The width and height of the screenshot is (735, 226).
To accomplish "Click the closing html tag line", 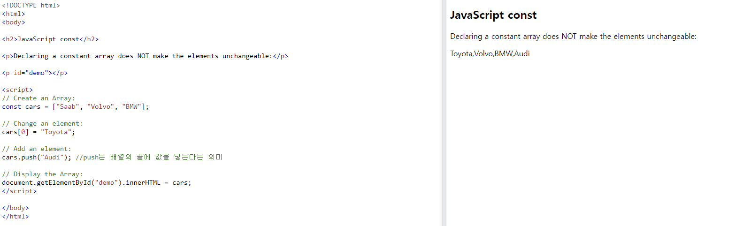I will 15,216.
